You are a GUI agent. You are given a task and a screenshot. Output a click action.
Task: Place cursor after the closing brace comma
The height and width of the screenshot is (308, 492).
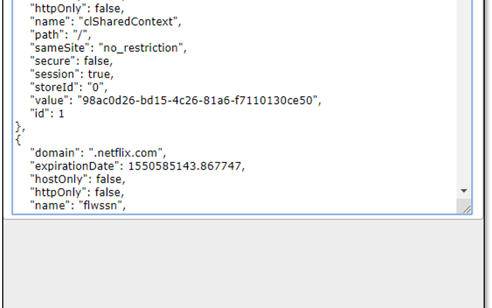point(25,127)
